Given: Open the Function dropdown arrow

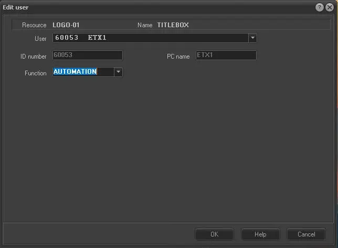Looking at the screenshot, I should pyautogui.click(x=118, y=72).
